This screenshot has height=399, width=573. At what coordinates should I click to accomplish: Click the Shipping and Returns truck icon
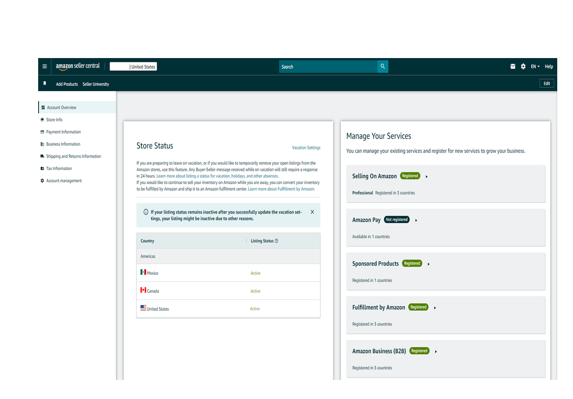[42, 156]
